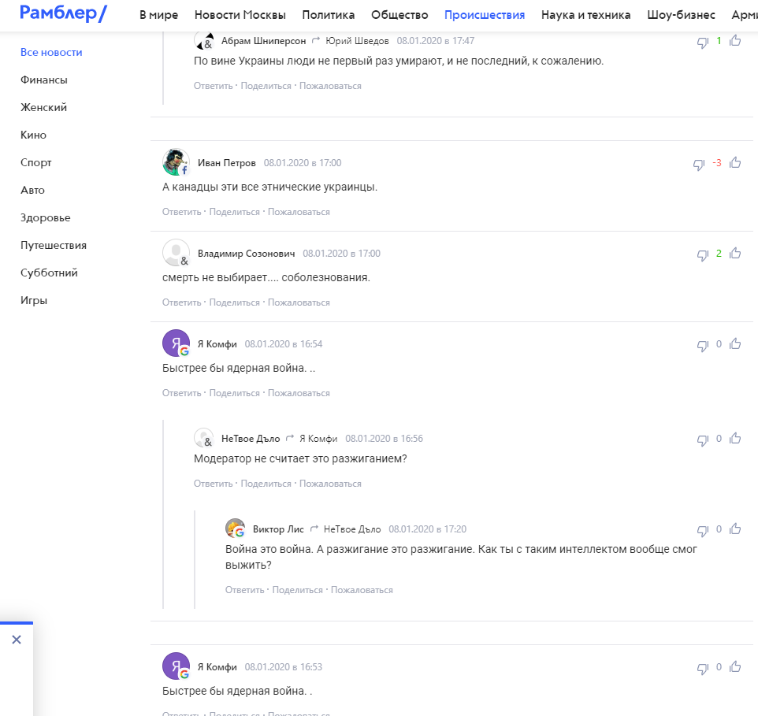Open Владимир Созонович's avatar

point(176,253)
